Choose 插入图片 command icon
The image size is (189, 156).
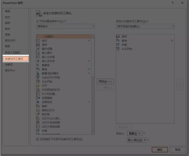click(38, 53)
